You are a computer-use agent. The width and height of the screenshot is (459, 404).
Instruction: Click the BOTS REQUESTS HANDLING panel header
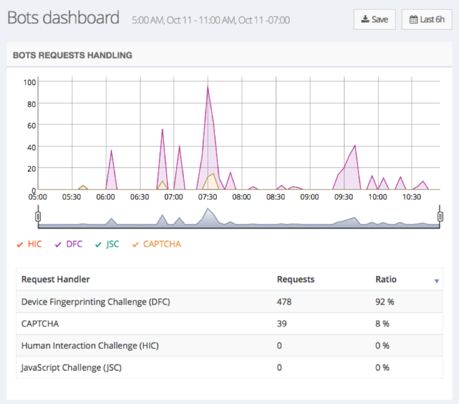pos(229,55)
